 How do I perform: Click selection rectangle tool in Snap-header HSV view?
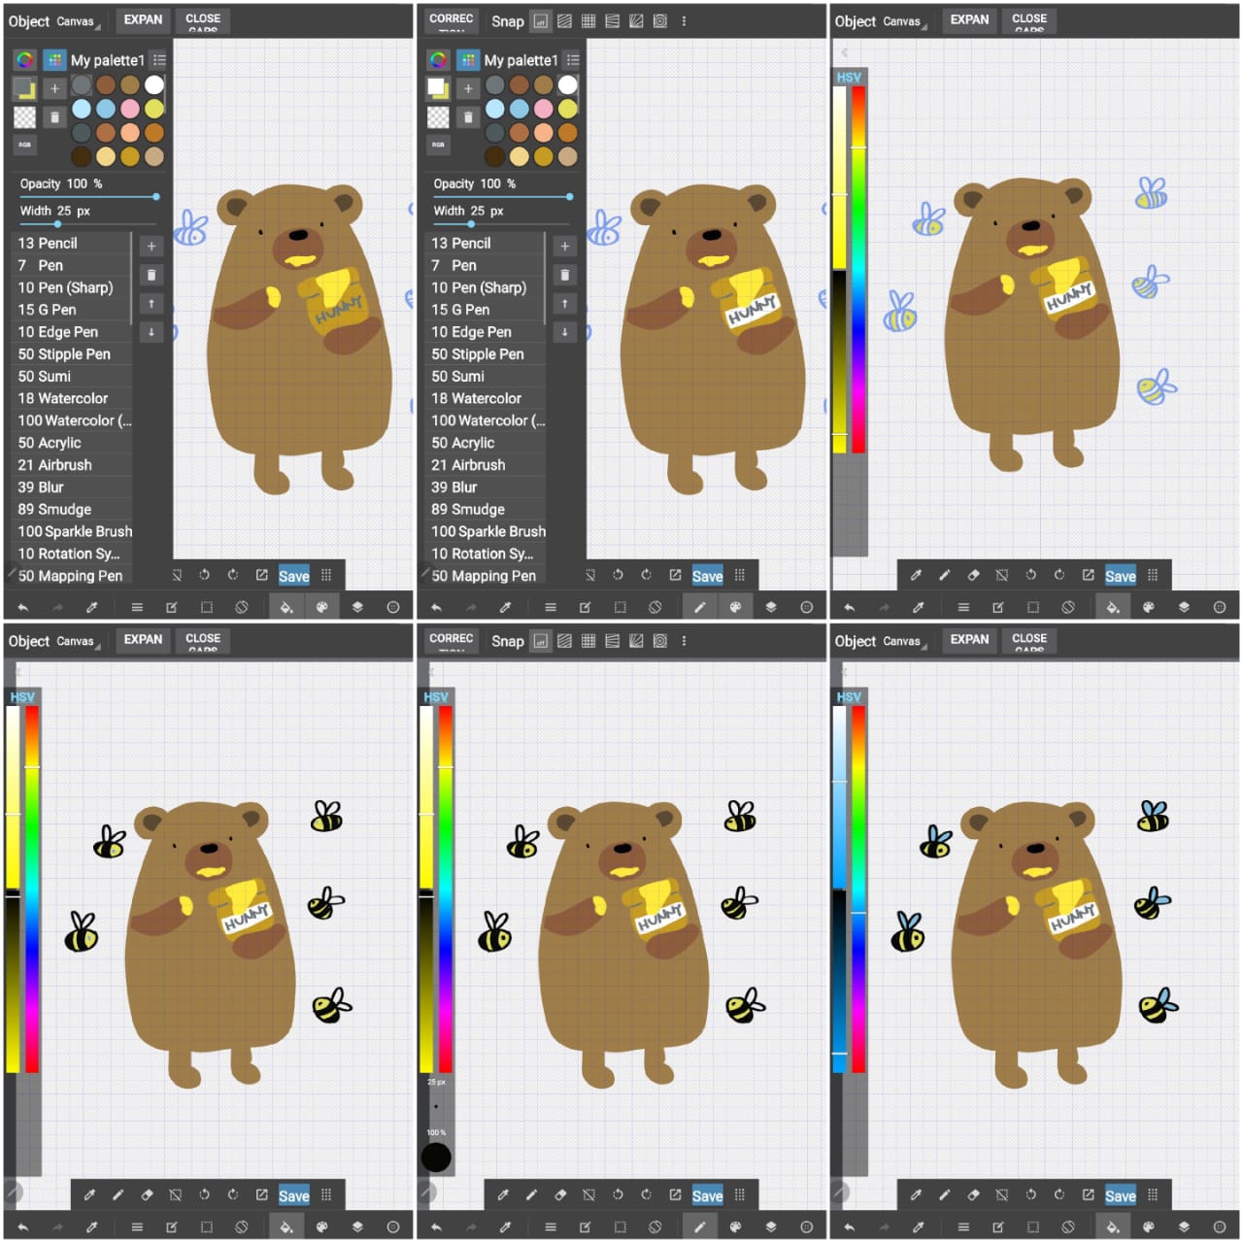pos(620,1227)
